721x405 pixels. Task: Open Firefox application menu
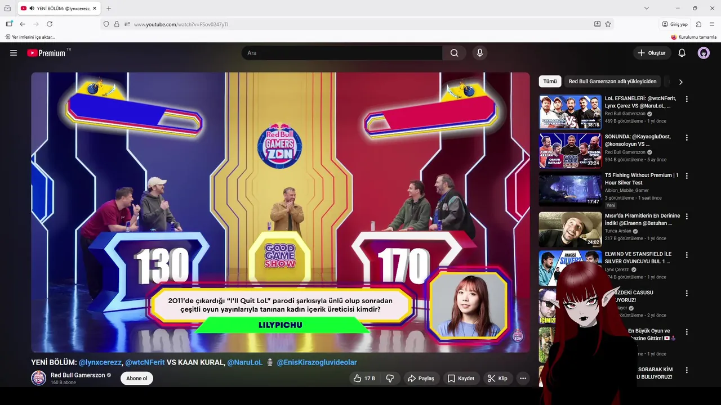pos(712,24)
